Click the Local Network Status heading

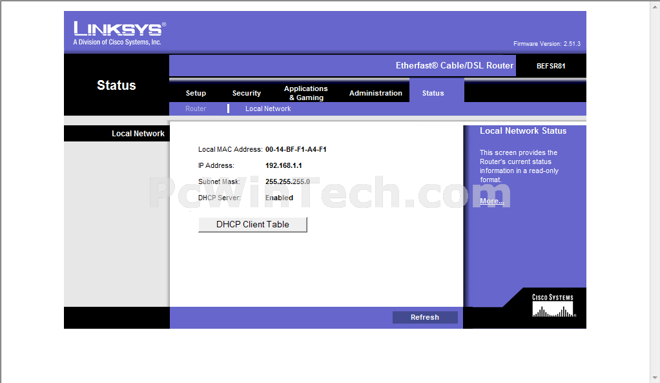[523, 131]
